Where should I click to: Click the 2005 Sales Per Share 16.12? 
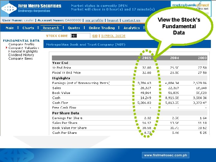pos(147,123)
